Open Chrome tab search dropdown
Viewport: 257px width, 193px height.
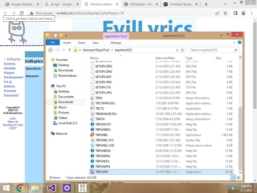(x=226, y=4)
